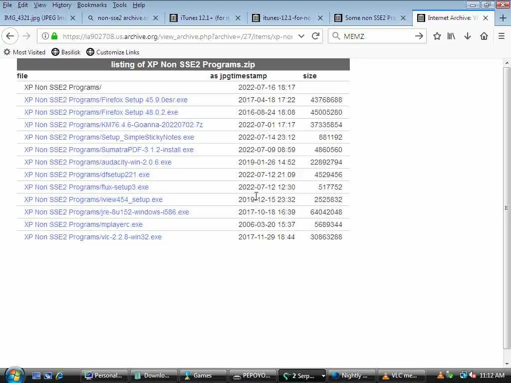Open the Bookmarks menu
This screenshot has width=511, height=383.
click(x=92, y=5)
